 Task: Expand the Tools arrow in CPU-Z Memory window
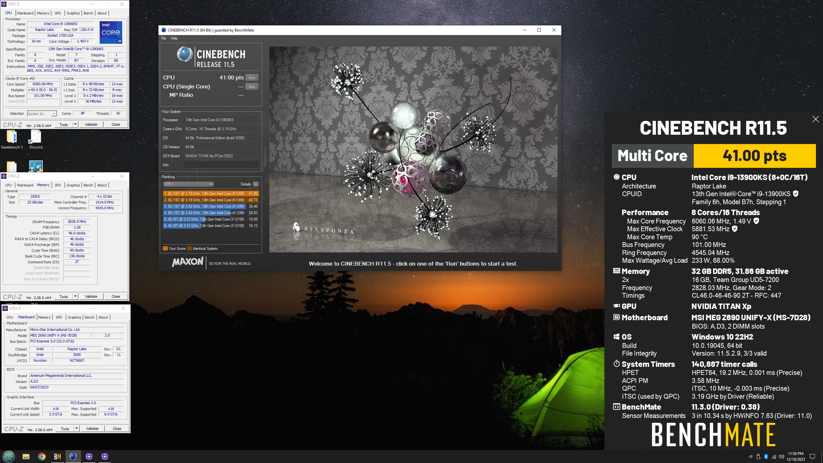[75, 296]
